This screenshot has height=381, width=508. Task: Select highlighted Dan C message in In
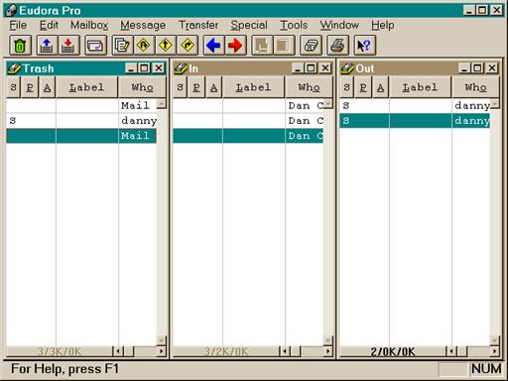pos(248,136)
